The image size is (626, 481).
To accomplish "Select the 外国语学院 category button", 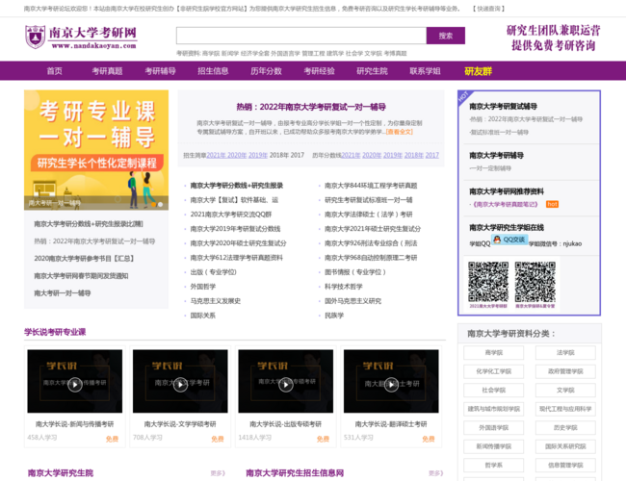I will tap(493, 427).
